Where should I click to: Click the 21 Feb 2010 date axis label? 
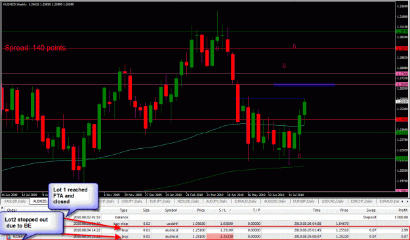pyautogui.click(x=194, y=195)
